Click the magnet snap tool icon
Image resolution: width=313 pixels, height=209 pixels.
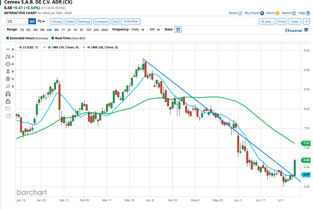pos(8,94)
